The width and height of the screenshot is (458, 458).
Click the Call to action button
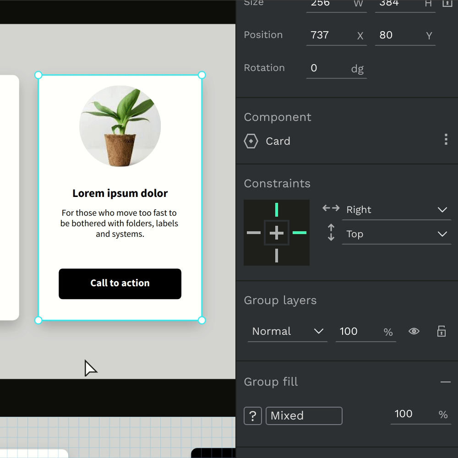coord(120,284)
